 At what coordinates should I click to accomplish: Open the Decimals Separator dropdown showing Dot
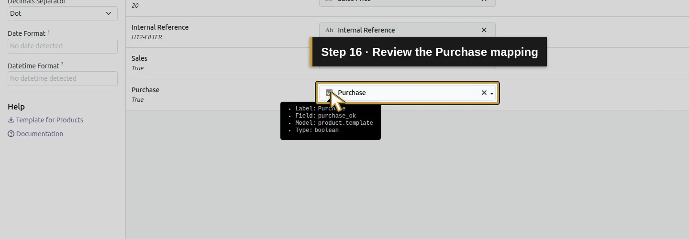point(63,13)
